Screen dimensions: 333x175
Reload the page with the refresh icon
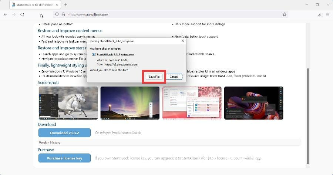click(22, 14)
